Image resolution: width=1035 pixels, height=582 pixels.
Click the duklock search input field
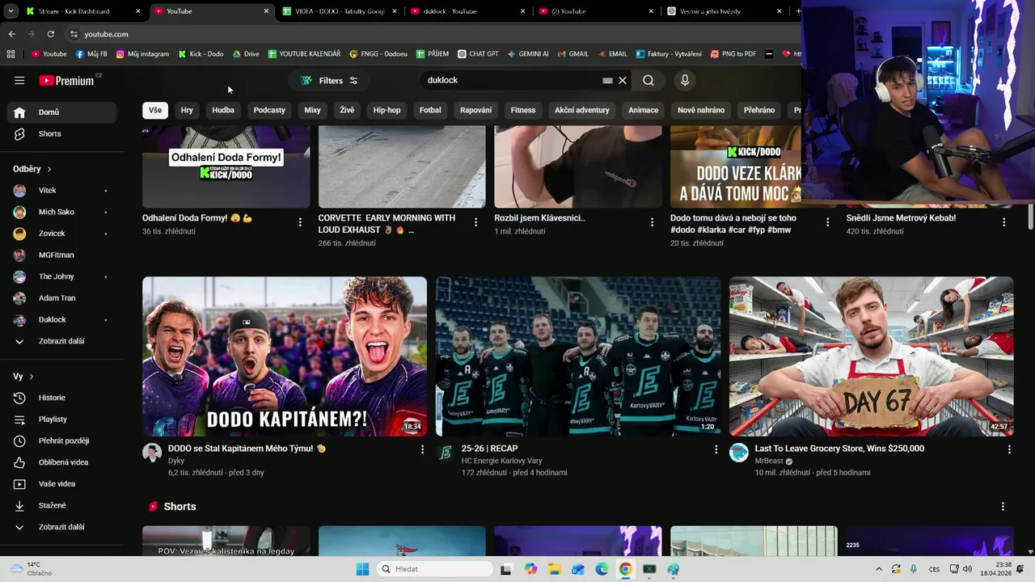[511, 80]
